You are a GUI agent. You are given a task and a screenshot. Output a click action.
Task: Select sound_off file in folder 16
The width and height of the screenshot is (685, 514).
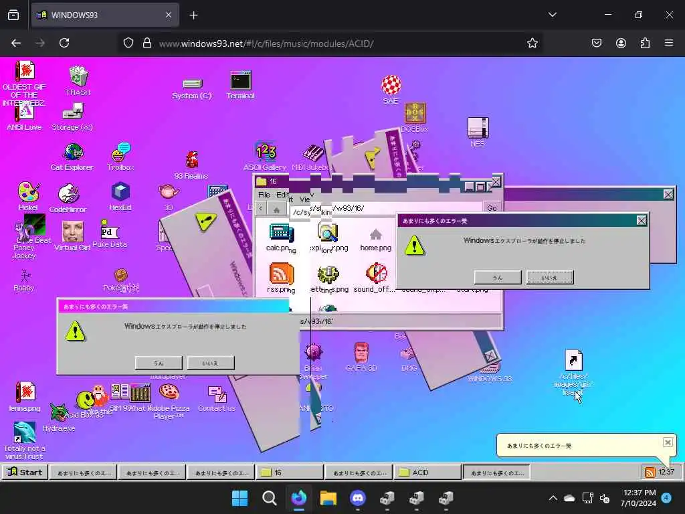click(375, 278)
